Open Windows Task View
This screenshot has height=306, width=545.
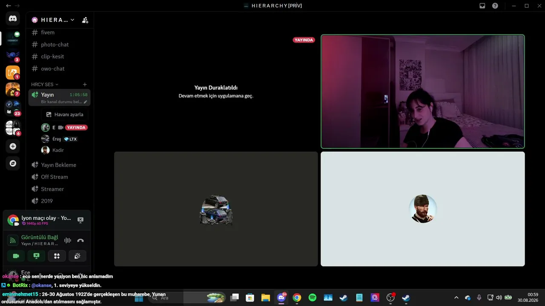pyautogui.click(x=235, y=298)
